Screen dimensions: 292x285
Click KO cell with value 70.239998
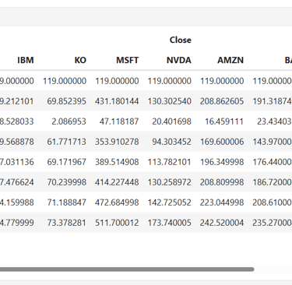66,182
